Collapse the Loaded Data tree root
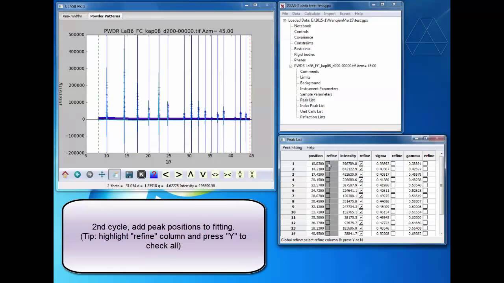504x283 pixels. click(285, 20)
